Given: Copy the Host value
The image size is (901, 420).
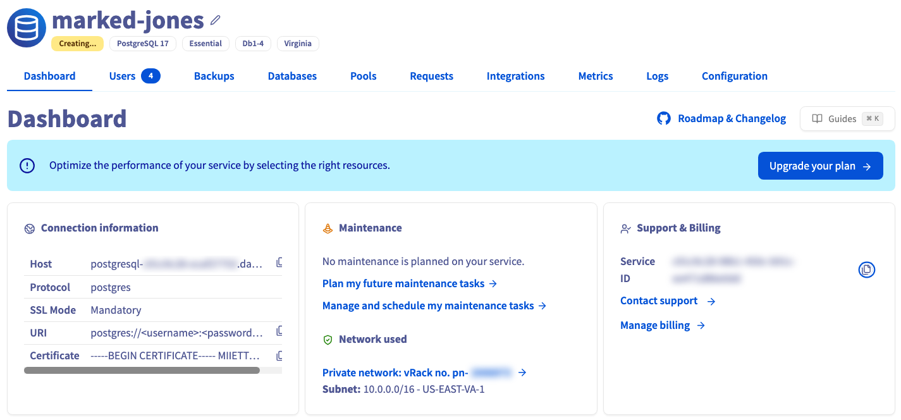Looking at the screenshot, I should (279, 262).
